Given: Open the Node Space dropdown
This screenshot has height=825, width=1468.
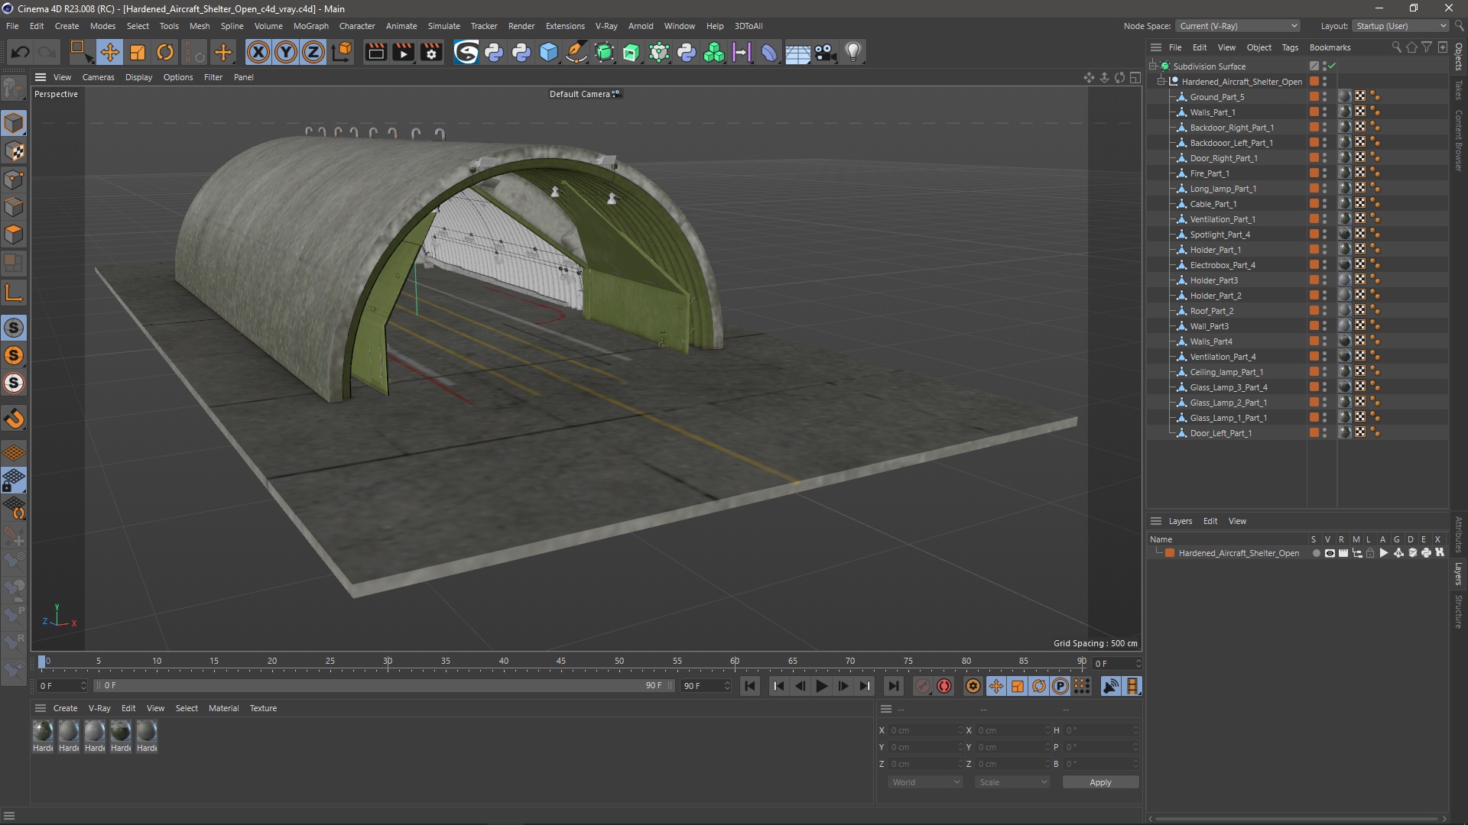Looking at the screenshot, I should (1237, 26).
